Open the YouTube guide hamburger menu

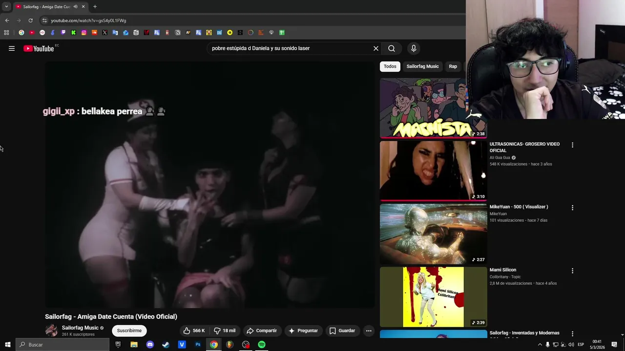(x=12, y=48)
